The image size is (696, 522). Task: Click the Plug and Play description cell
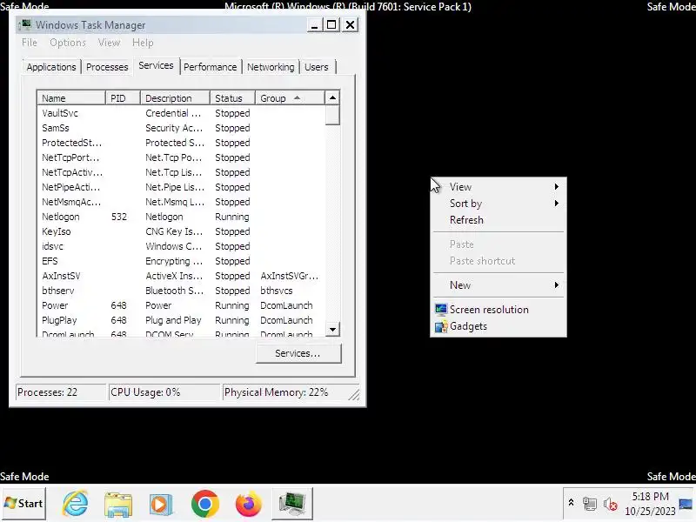click(x=173, y=320)
